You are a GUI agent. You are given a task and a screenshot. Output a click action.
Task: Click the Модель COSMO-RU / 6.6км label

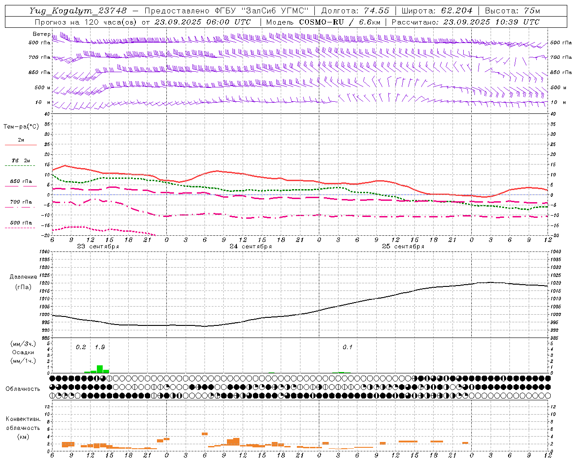point(323,22)
